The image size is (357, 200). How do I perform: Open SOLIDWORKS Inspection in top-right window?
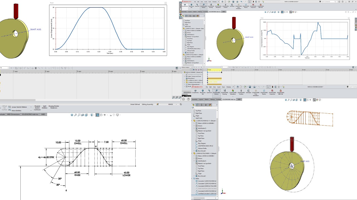253,6
